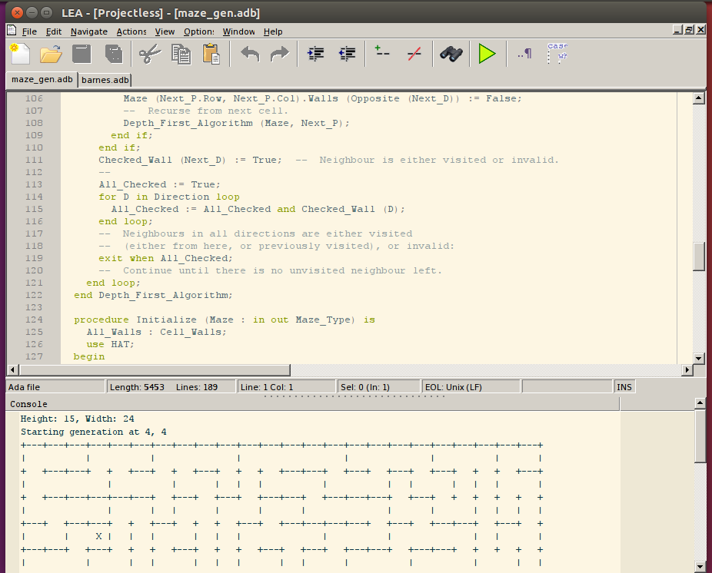Image resolution: width=712 pixels, height=573 pixels.
Task: Paste from clipboard toolbar icon
Action: click(x=211, y=54)
